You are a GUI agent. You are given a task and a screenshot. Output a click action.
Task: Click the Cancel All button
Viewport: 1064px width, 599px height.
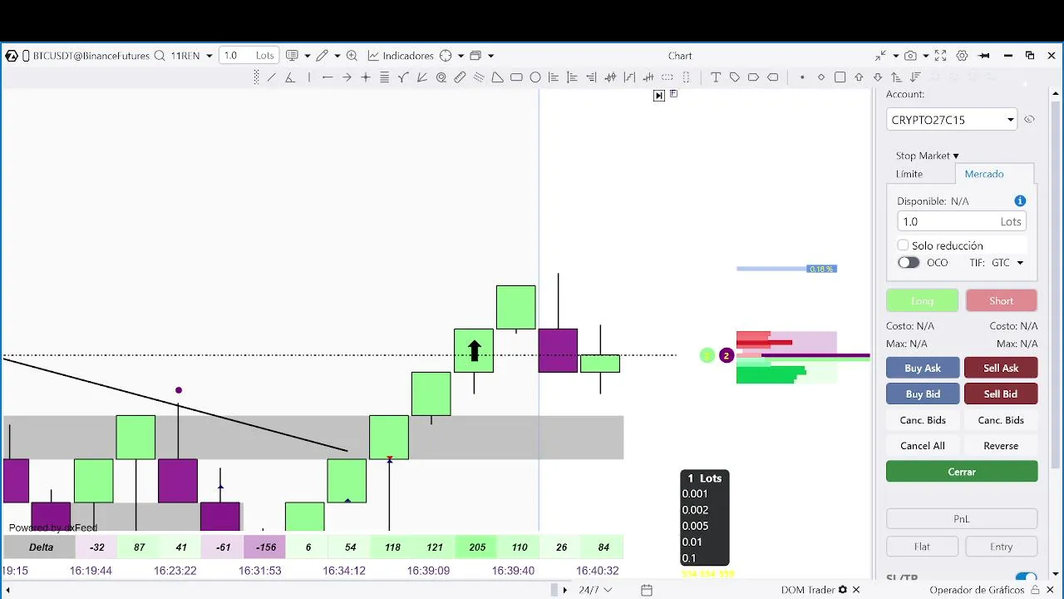pyautogui.click(x=923, y=445)
